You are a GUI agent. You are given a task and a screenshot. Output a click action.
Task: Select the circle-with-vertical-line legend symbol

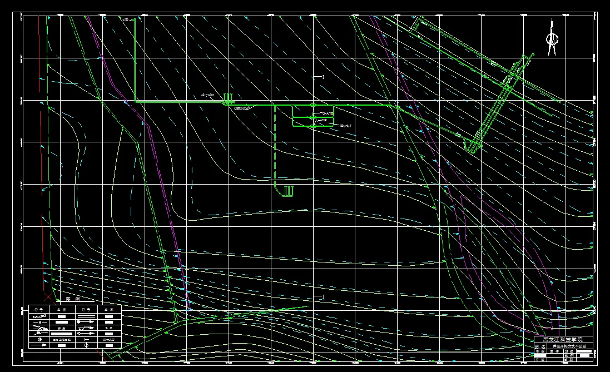pos(86,345)
